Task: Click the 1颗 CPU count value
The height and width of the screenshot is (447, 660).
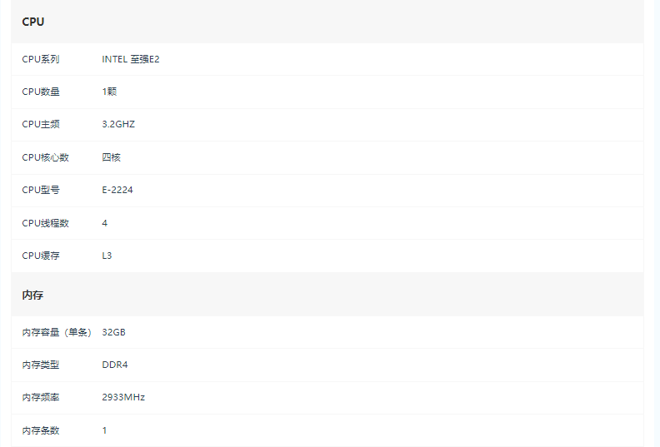Action: coord(109,92)
